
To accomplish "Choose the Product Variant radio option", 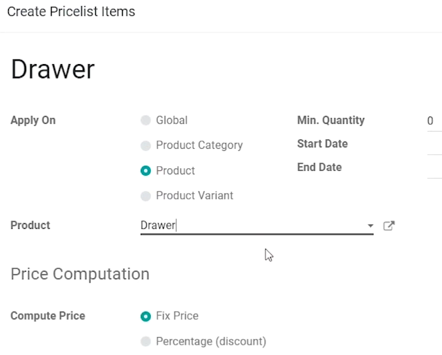I will tap(145, 196).
